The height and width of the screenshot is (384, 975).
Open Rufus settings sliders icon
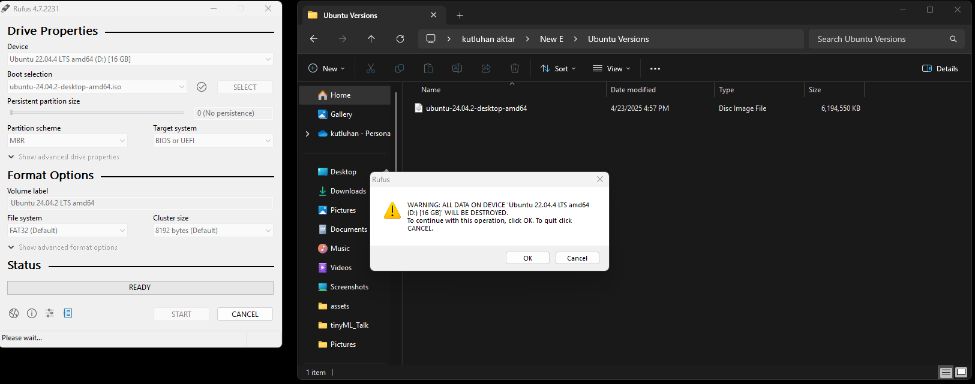pyautogui.click(x=50, y=313)
